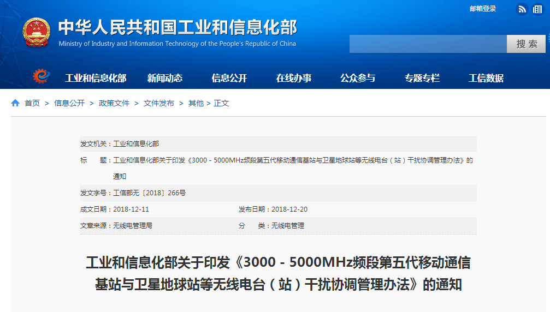Go to 文件发布 in breadcrumb
550x312 pixels.
point(159,103)
